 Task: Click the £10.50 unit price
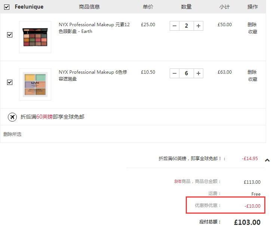[x=148, y=72]
